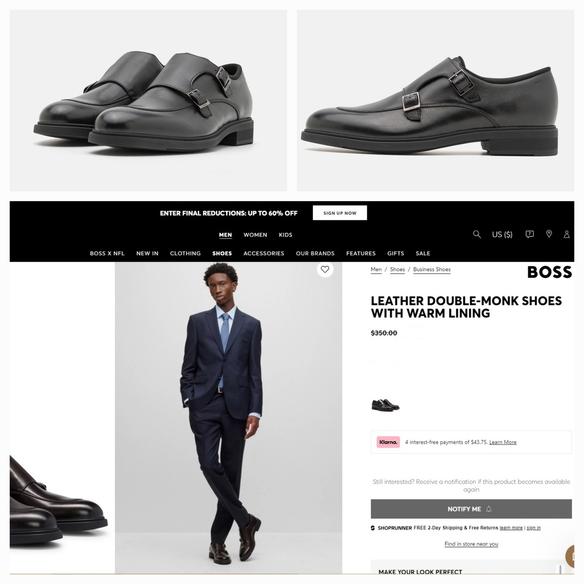Open the store locator pin icon
The height and width of the screenshot is (584, 584).
point(549,234)
